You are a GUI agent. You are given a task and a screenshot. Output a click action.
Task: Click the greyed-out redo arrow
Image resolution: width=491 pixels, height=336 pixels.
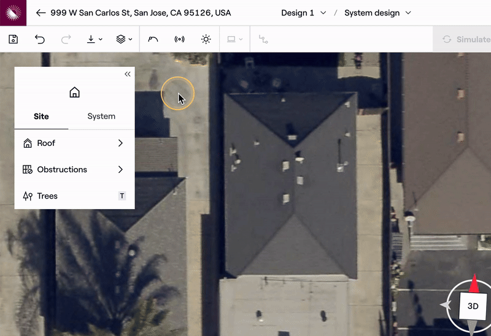pyautogui.click(x=66, y=39)
